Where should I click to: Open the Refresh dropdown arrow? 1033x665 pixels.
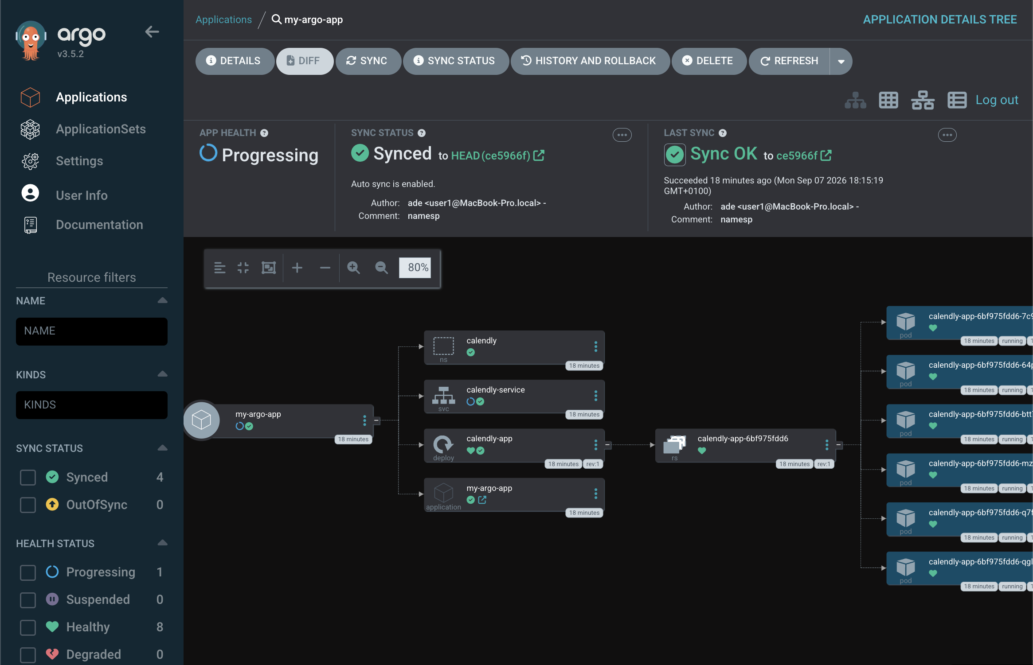click(841, 61)
